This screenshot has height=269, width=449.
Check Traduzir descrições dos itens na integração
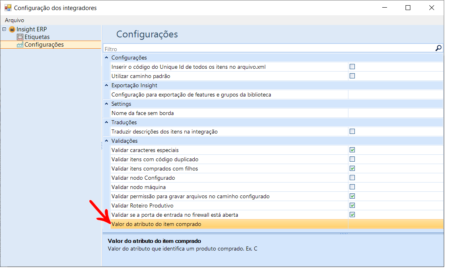(x=352, y=131)
